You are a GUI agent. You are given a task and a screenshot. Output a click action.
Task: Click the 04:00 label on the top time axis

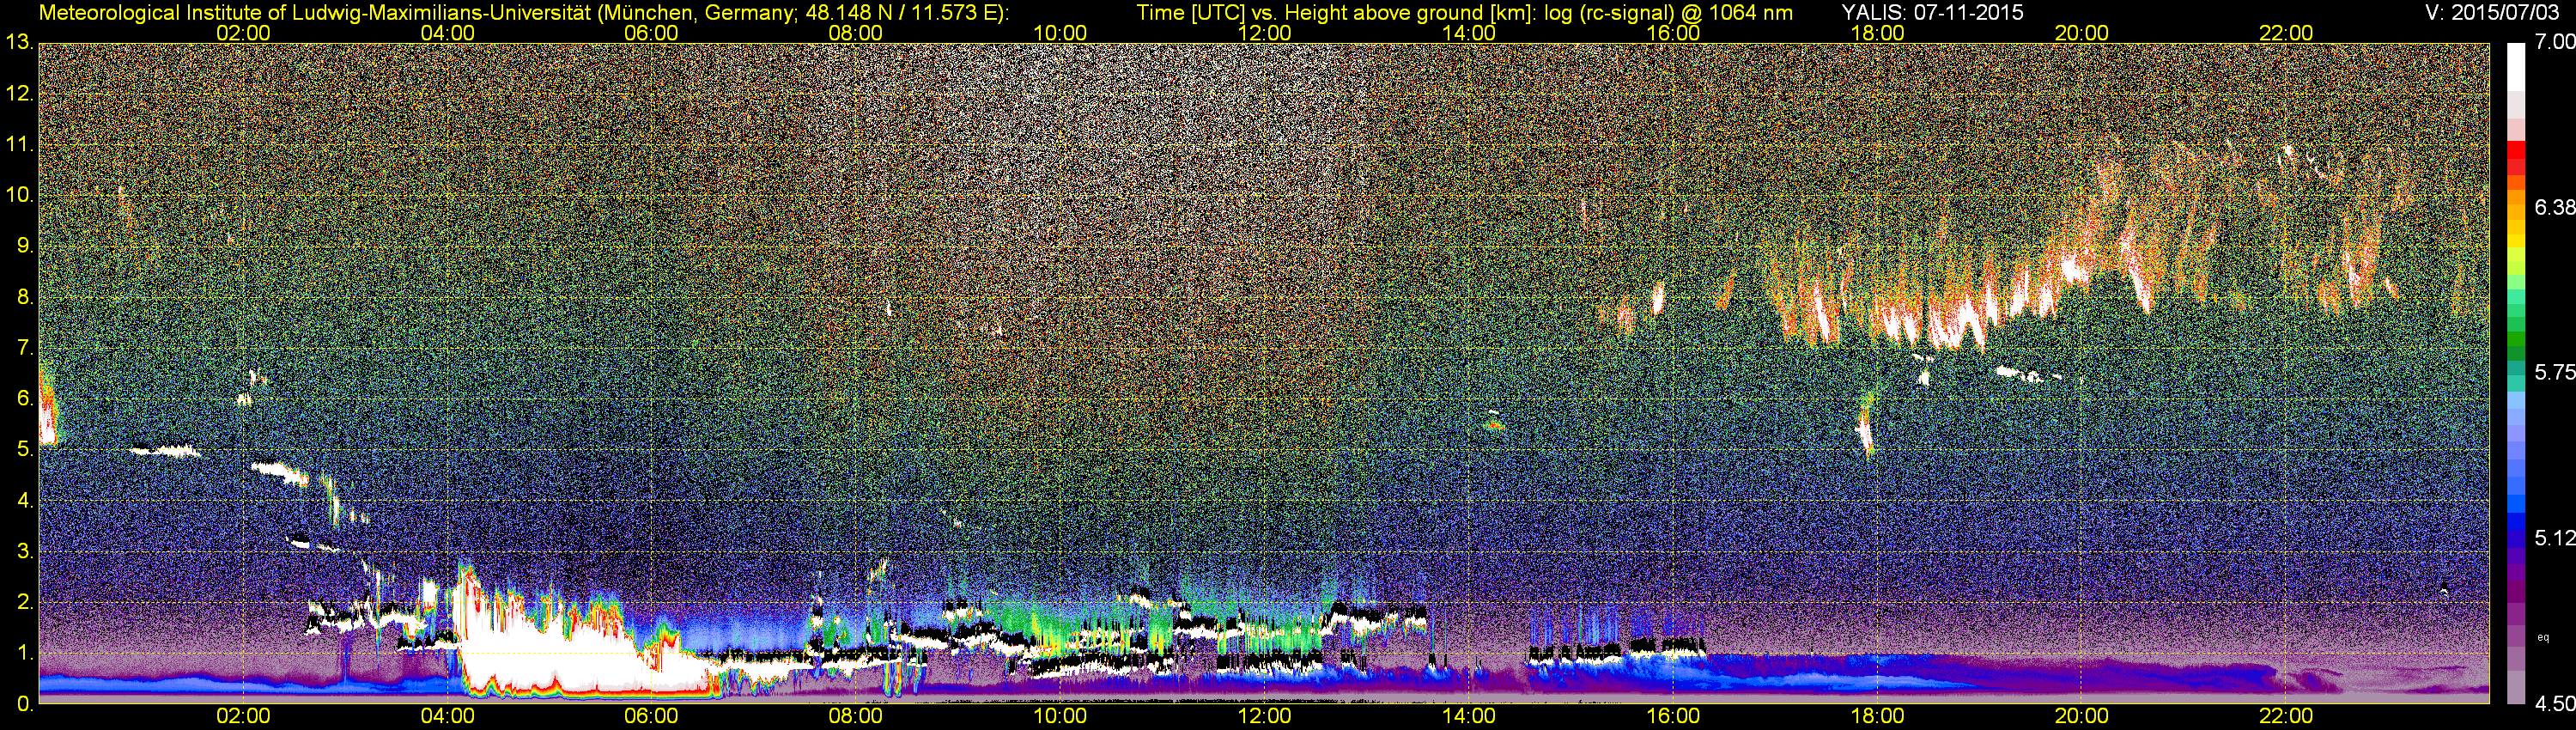point(447,33)
